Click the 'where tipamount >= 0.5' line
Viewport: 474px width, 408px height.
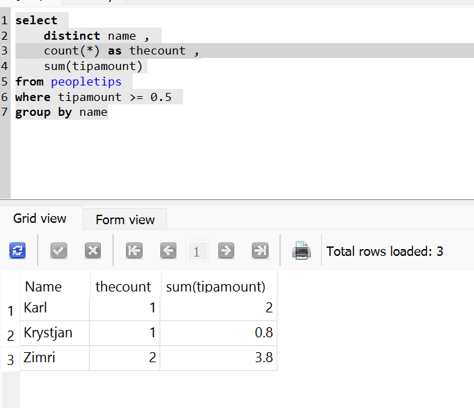pyautogui.click(x=94, y=97)
